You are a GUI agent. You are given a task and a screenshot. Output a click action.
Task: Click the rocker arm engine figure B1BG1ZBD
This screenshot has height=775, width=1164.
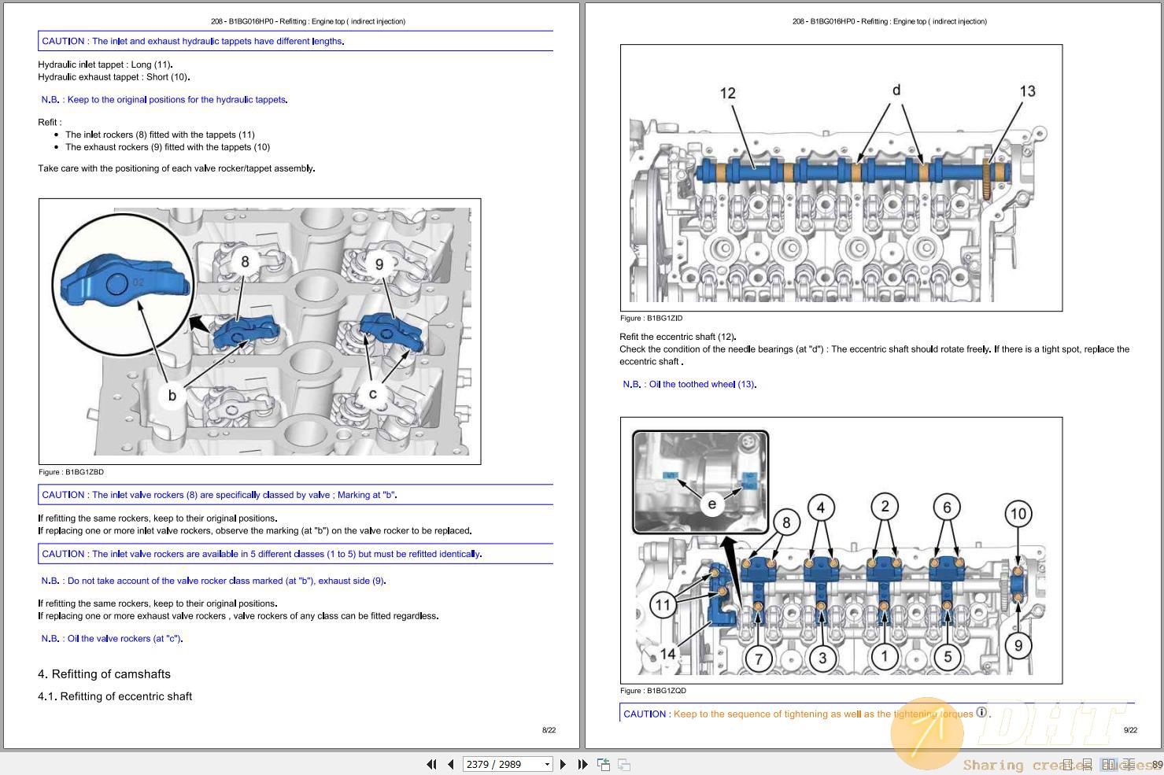[x=260, y=331]
